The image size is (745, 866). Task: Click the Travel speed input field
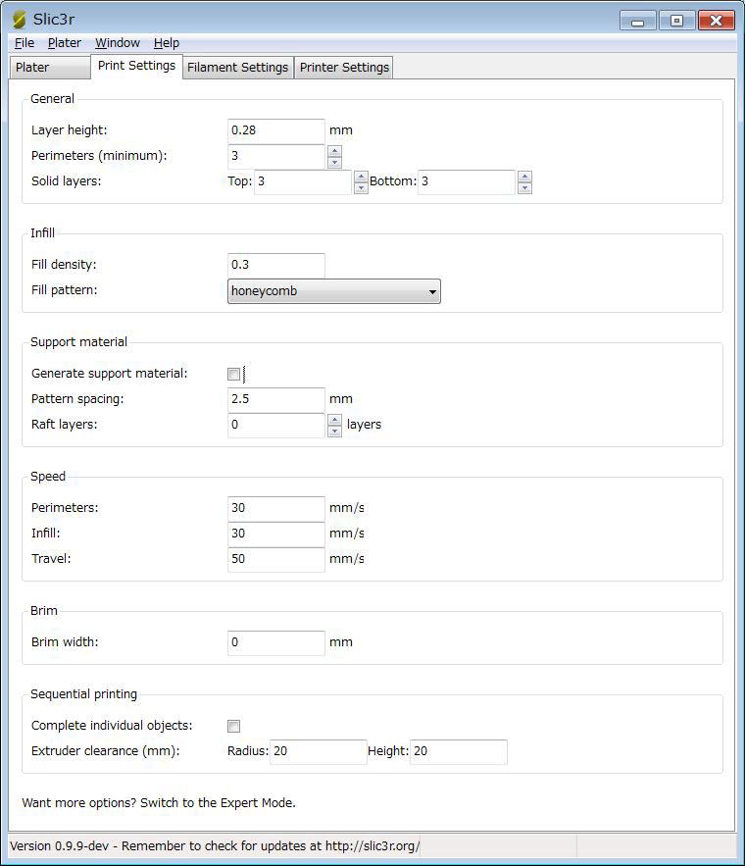(x=275, y=559)
